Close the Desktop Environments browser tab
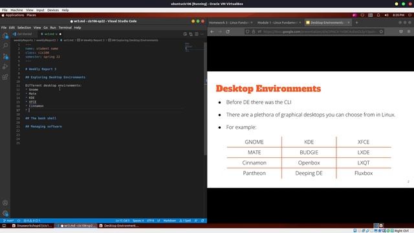 pos(349,23)
